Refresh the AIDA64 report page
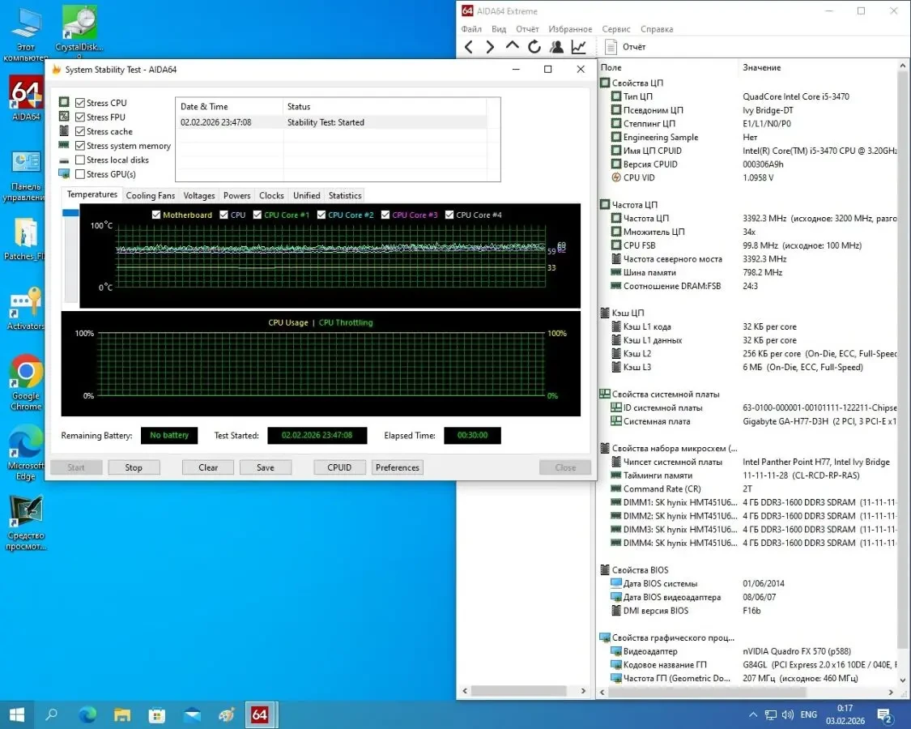Screen dimensions: 911x729 (534, 47)
